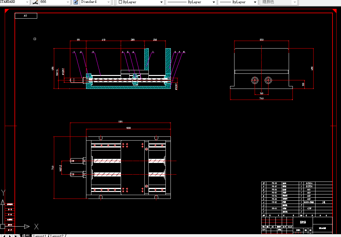Screen dimensions: 341x237
Task: Select the 100 height dimension in side view
Action: pos(303,84)
